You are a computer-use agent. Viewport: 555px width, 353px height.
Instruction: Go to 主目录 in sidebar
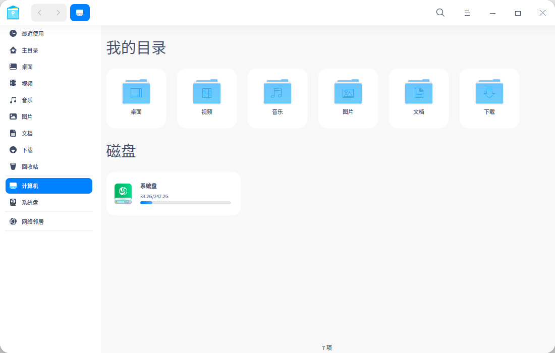[49, 50]
